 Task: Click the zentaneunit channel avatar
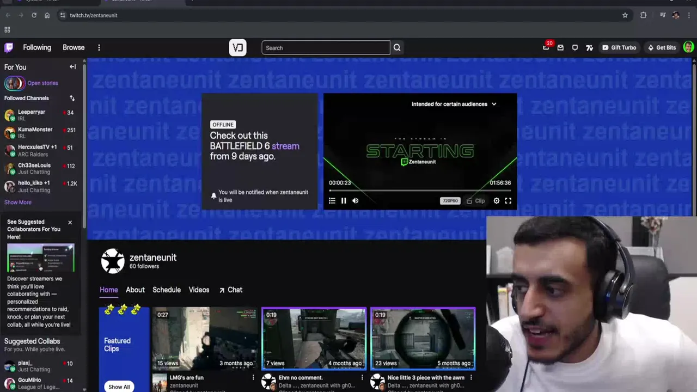[113, 261]
